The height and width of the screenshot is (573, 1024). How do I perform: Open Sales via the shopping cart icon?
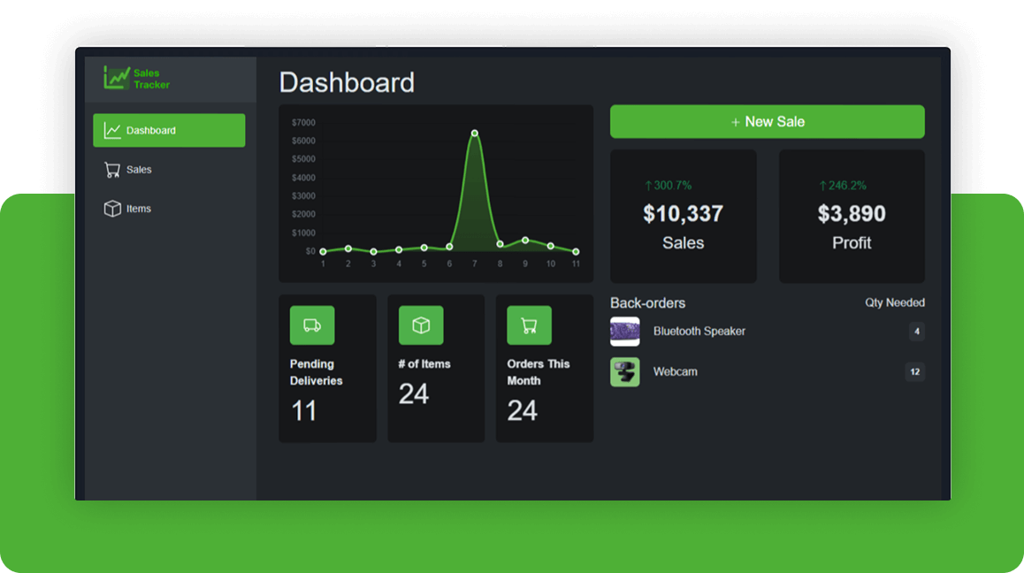(x=113, y=169)
